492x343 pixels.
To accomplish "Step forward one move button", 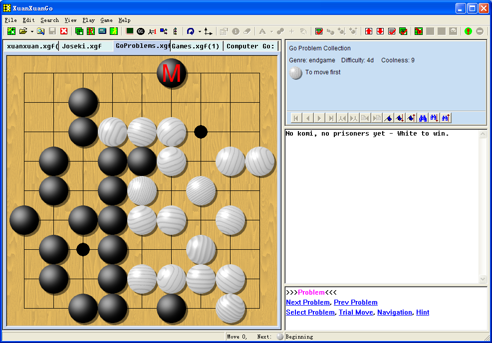I will pyautogui.click(x=319, y=118).
